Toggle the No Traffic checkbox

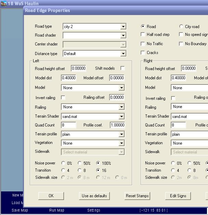pyautogui.click(x=143, y=44)
